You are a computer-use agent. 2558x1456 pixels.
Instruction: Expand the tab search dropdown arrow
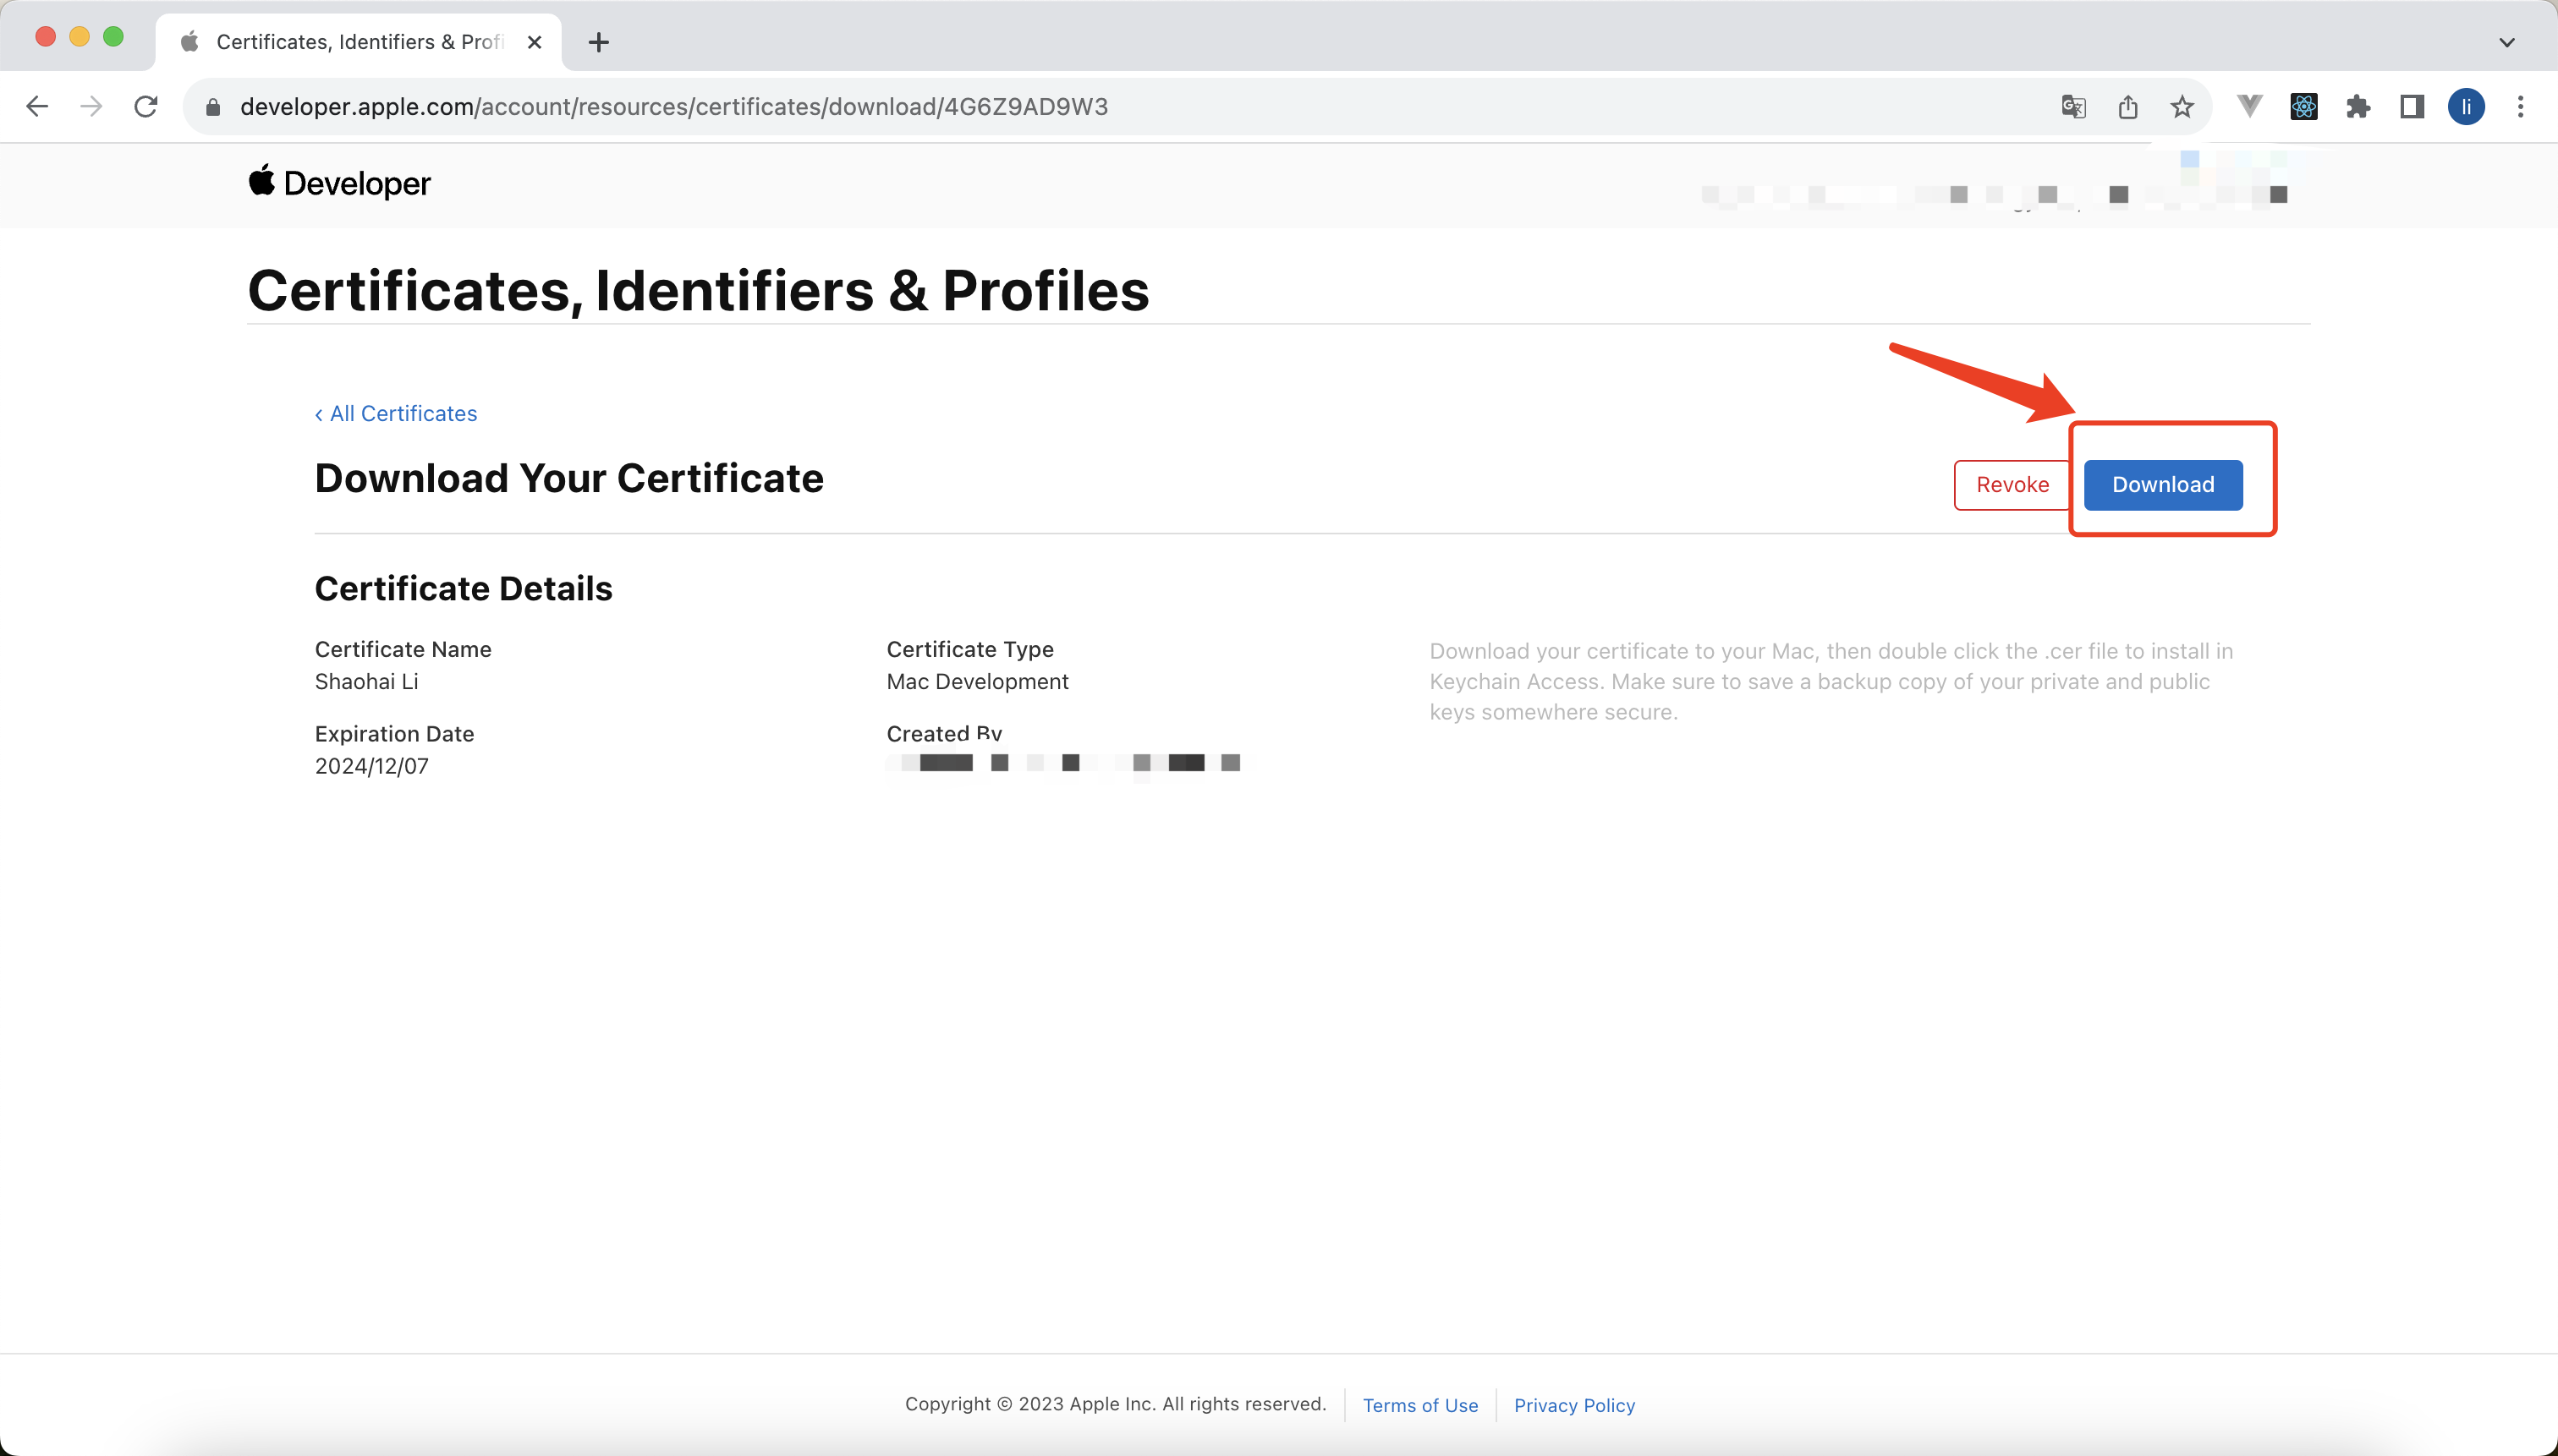[x=2506, y=42]
